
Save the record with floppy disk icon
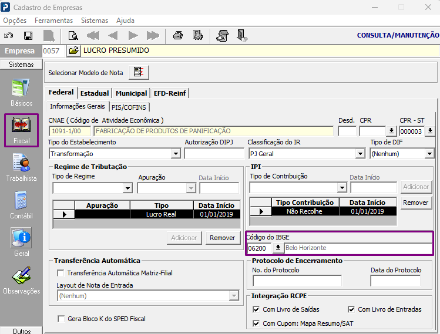point(28,36)
